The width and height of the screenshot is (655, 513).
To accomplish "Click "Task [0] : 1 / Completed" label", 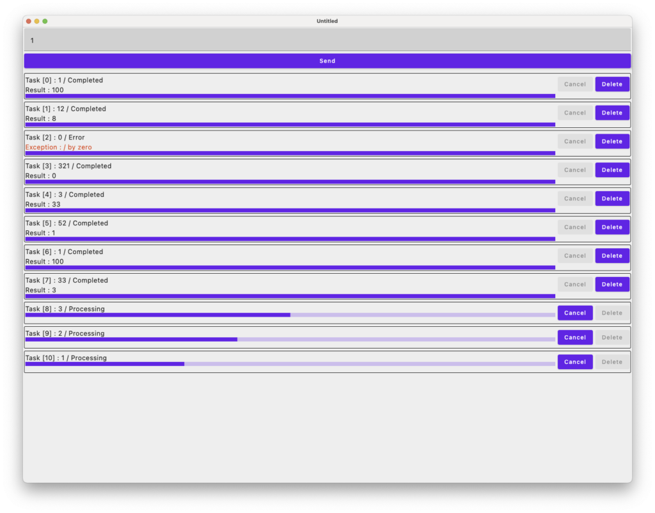I will point(64,80).
